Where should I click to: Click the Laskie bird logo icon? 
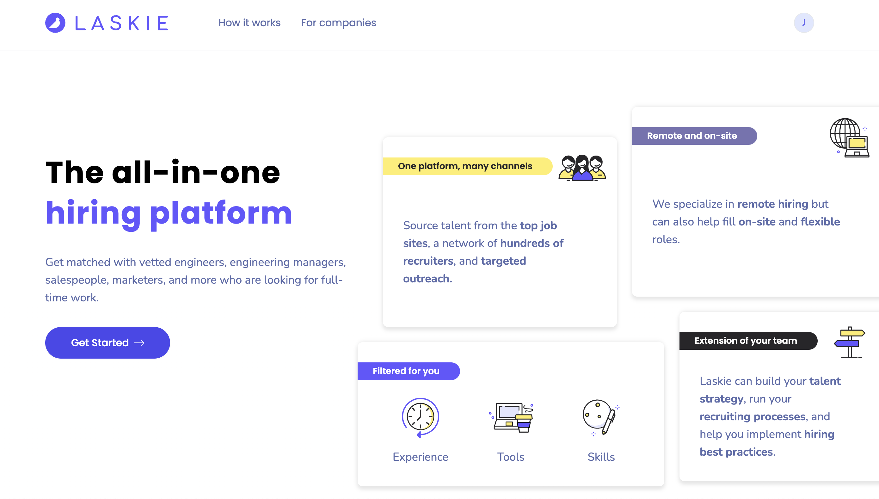[55, 23]
